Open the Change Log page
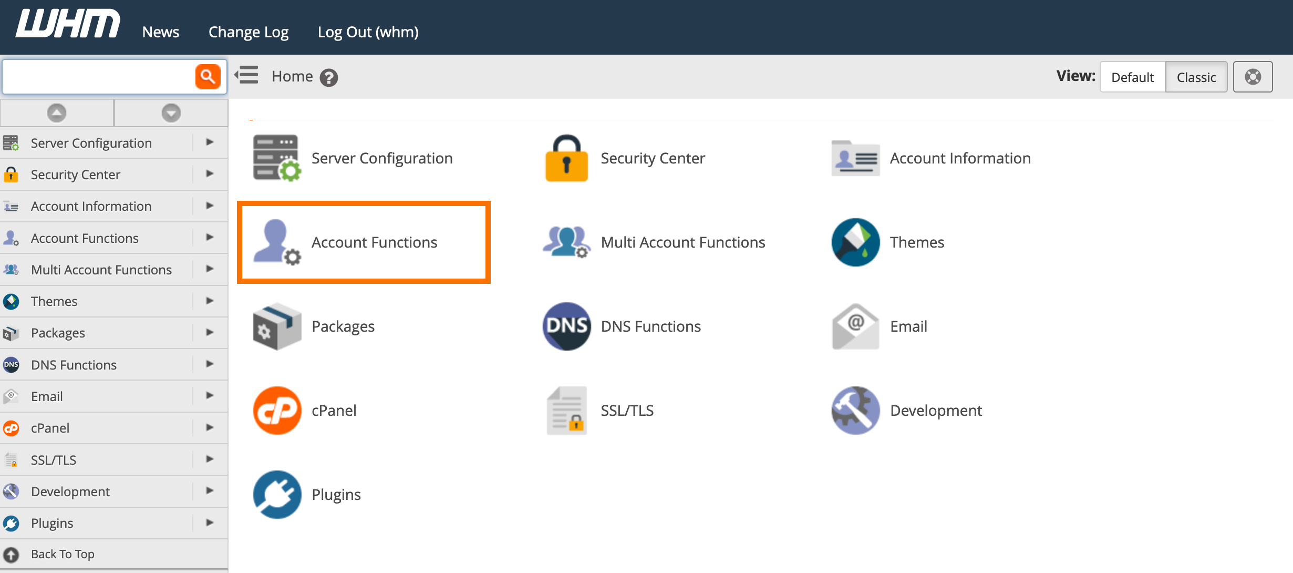This screenshot has width=1293, height=573. point(249,32)
